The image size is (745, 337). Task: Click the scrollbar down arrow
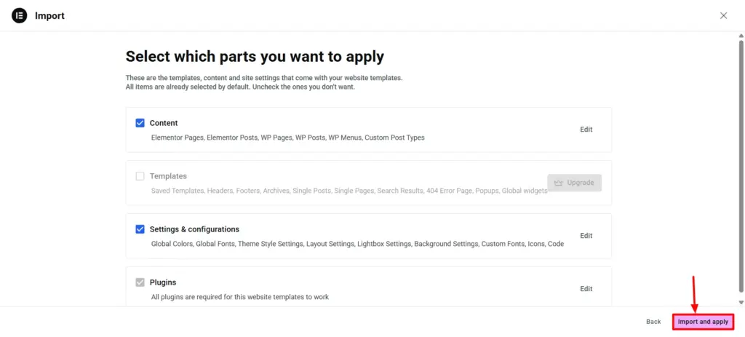point(741,302)
